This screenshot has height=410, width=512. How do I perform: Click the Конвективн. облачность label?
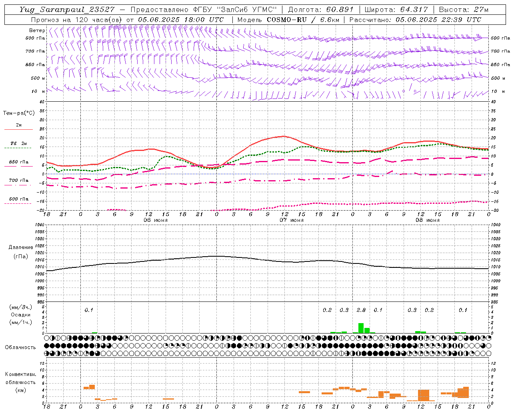(x=20, y=378)
